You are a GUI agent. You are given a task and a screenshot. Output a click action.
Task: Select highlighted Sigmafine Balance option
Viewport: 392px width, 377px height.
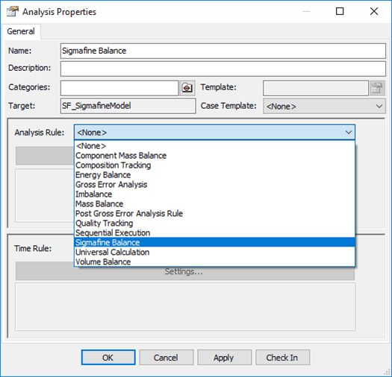214,243
